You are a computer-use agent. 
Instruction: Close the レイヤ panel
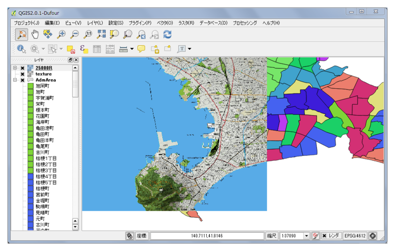click(x=76, y=60)
